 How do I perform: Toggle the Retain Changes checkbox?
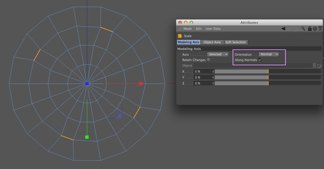(x=209, y=60)
